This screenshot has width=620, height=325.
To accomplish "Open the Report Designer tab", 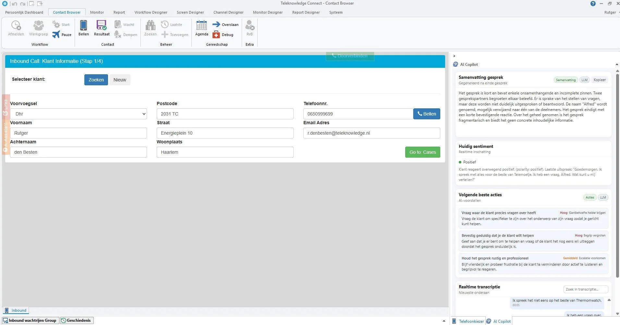I will click(x=306, y=12).
